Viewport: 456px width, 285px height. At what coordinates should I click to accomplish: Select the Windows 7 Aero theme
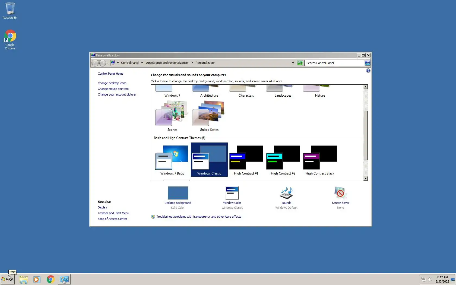(x=172, y=91)
